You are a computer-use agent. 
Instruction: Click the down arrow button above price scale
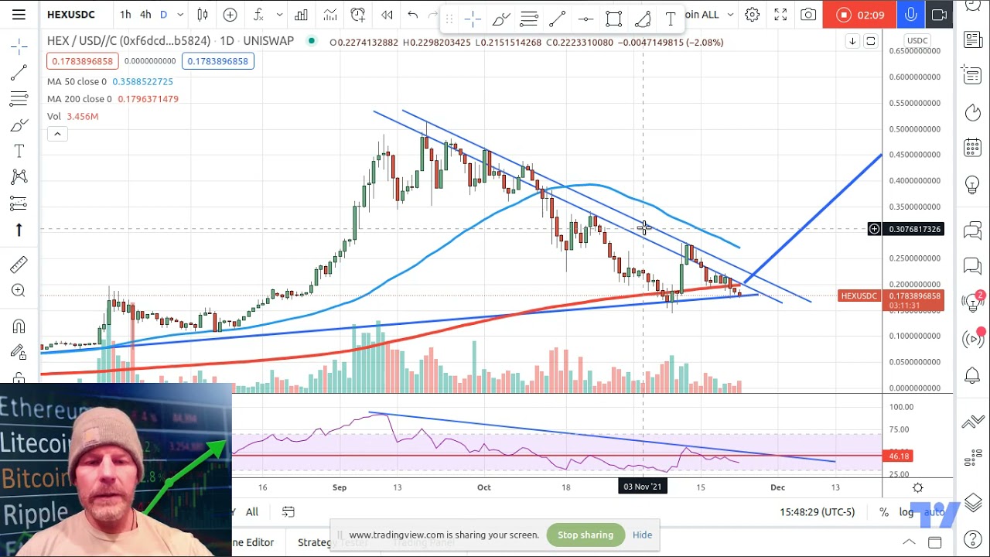coord(852,41)
